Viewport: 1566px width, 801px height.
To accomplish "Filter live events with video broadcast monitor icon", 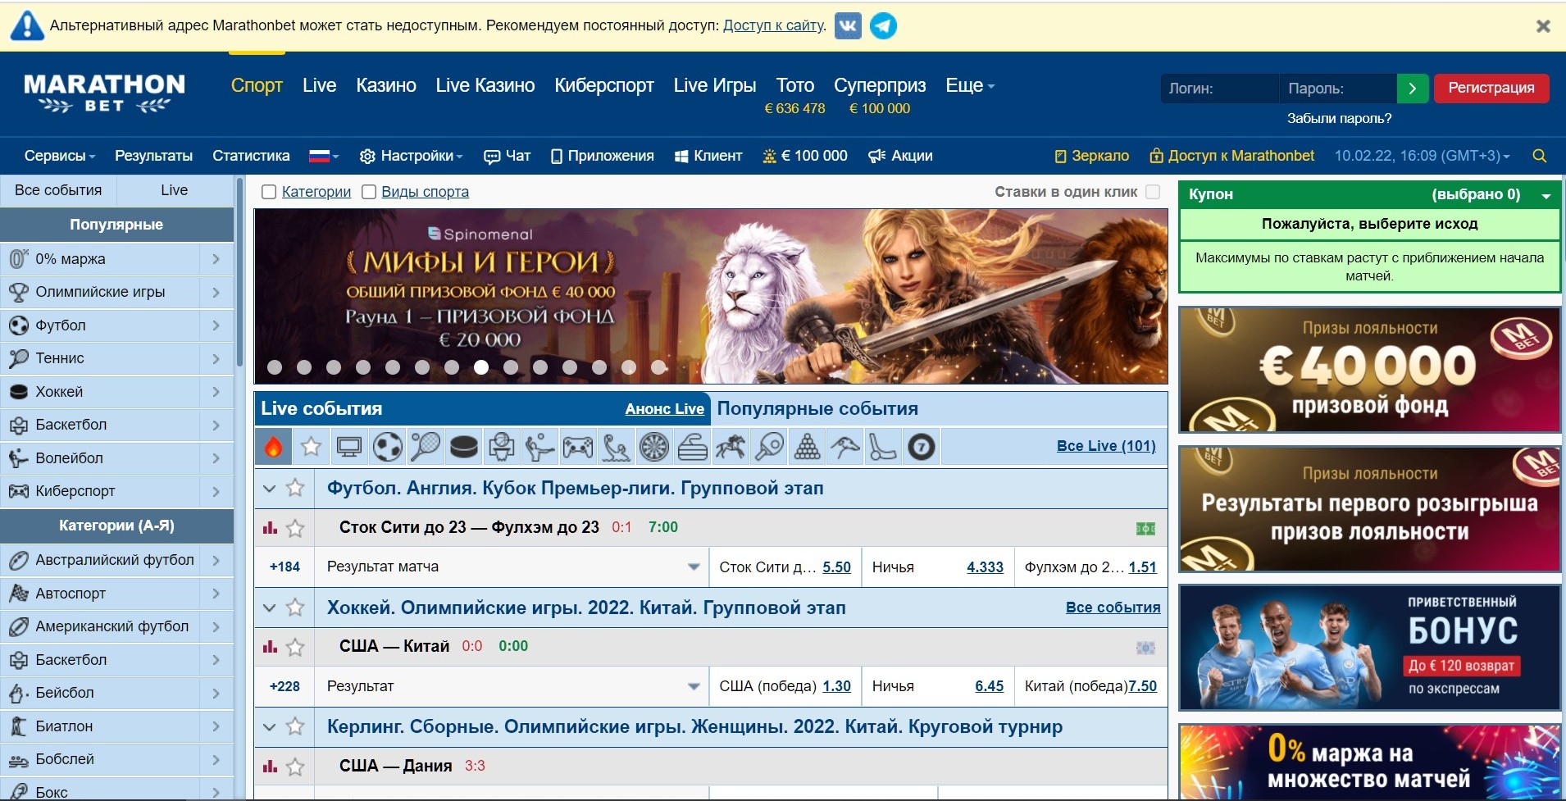I will pos(349,447).
